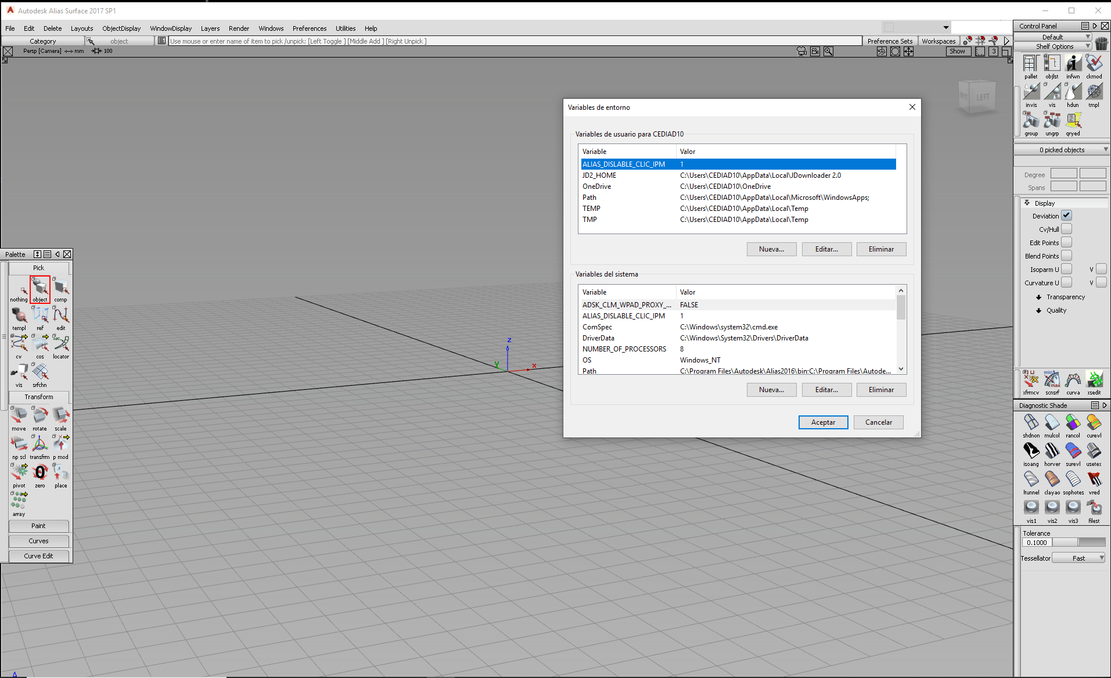Screen dimensions: 1111x678
Task: Open the Default shelf dropdown
Action: click(1054, 37)
